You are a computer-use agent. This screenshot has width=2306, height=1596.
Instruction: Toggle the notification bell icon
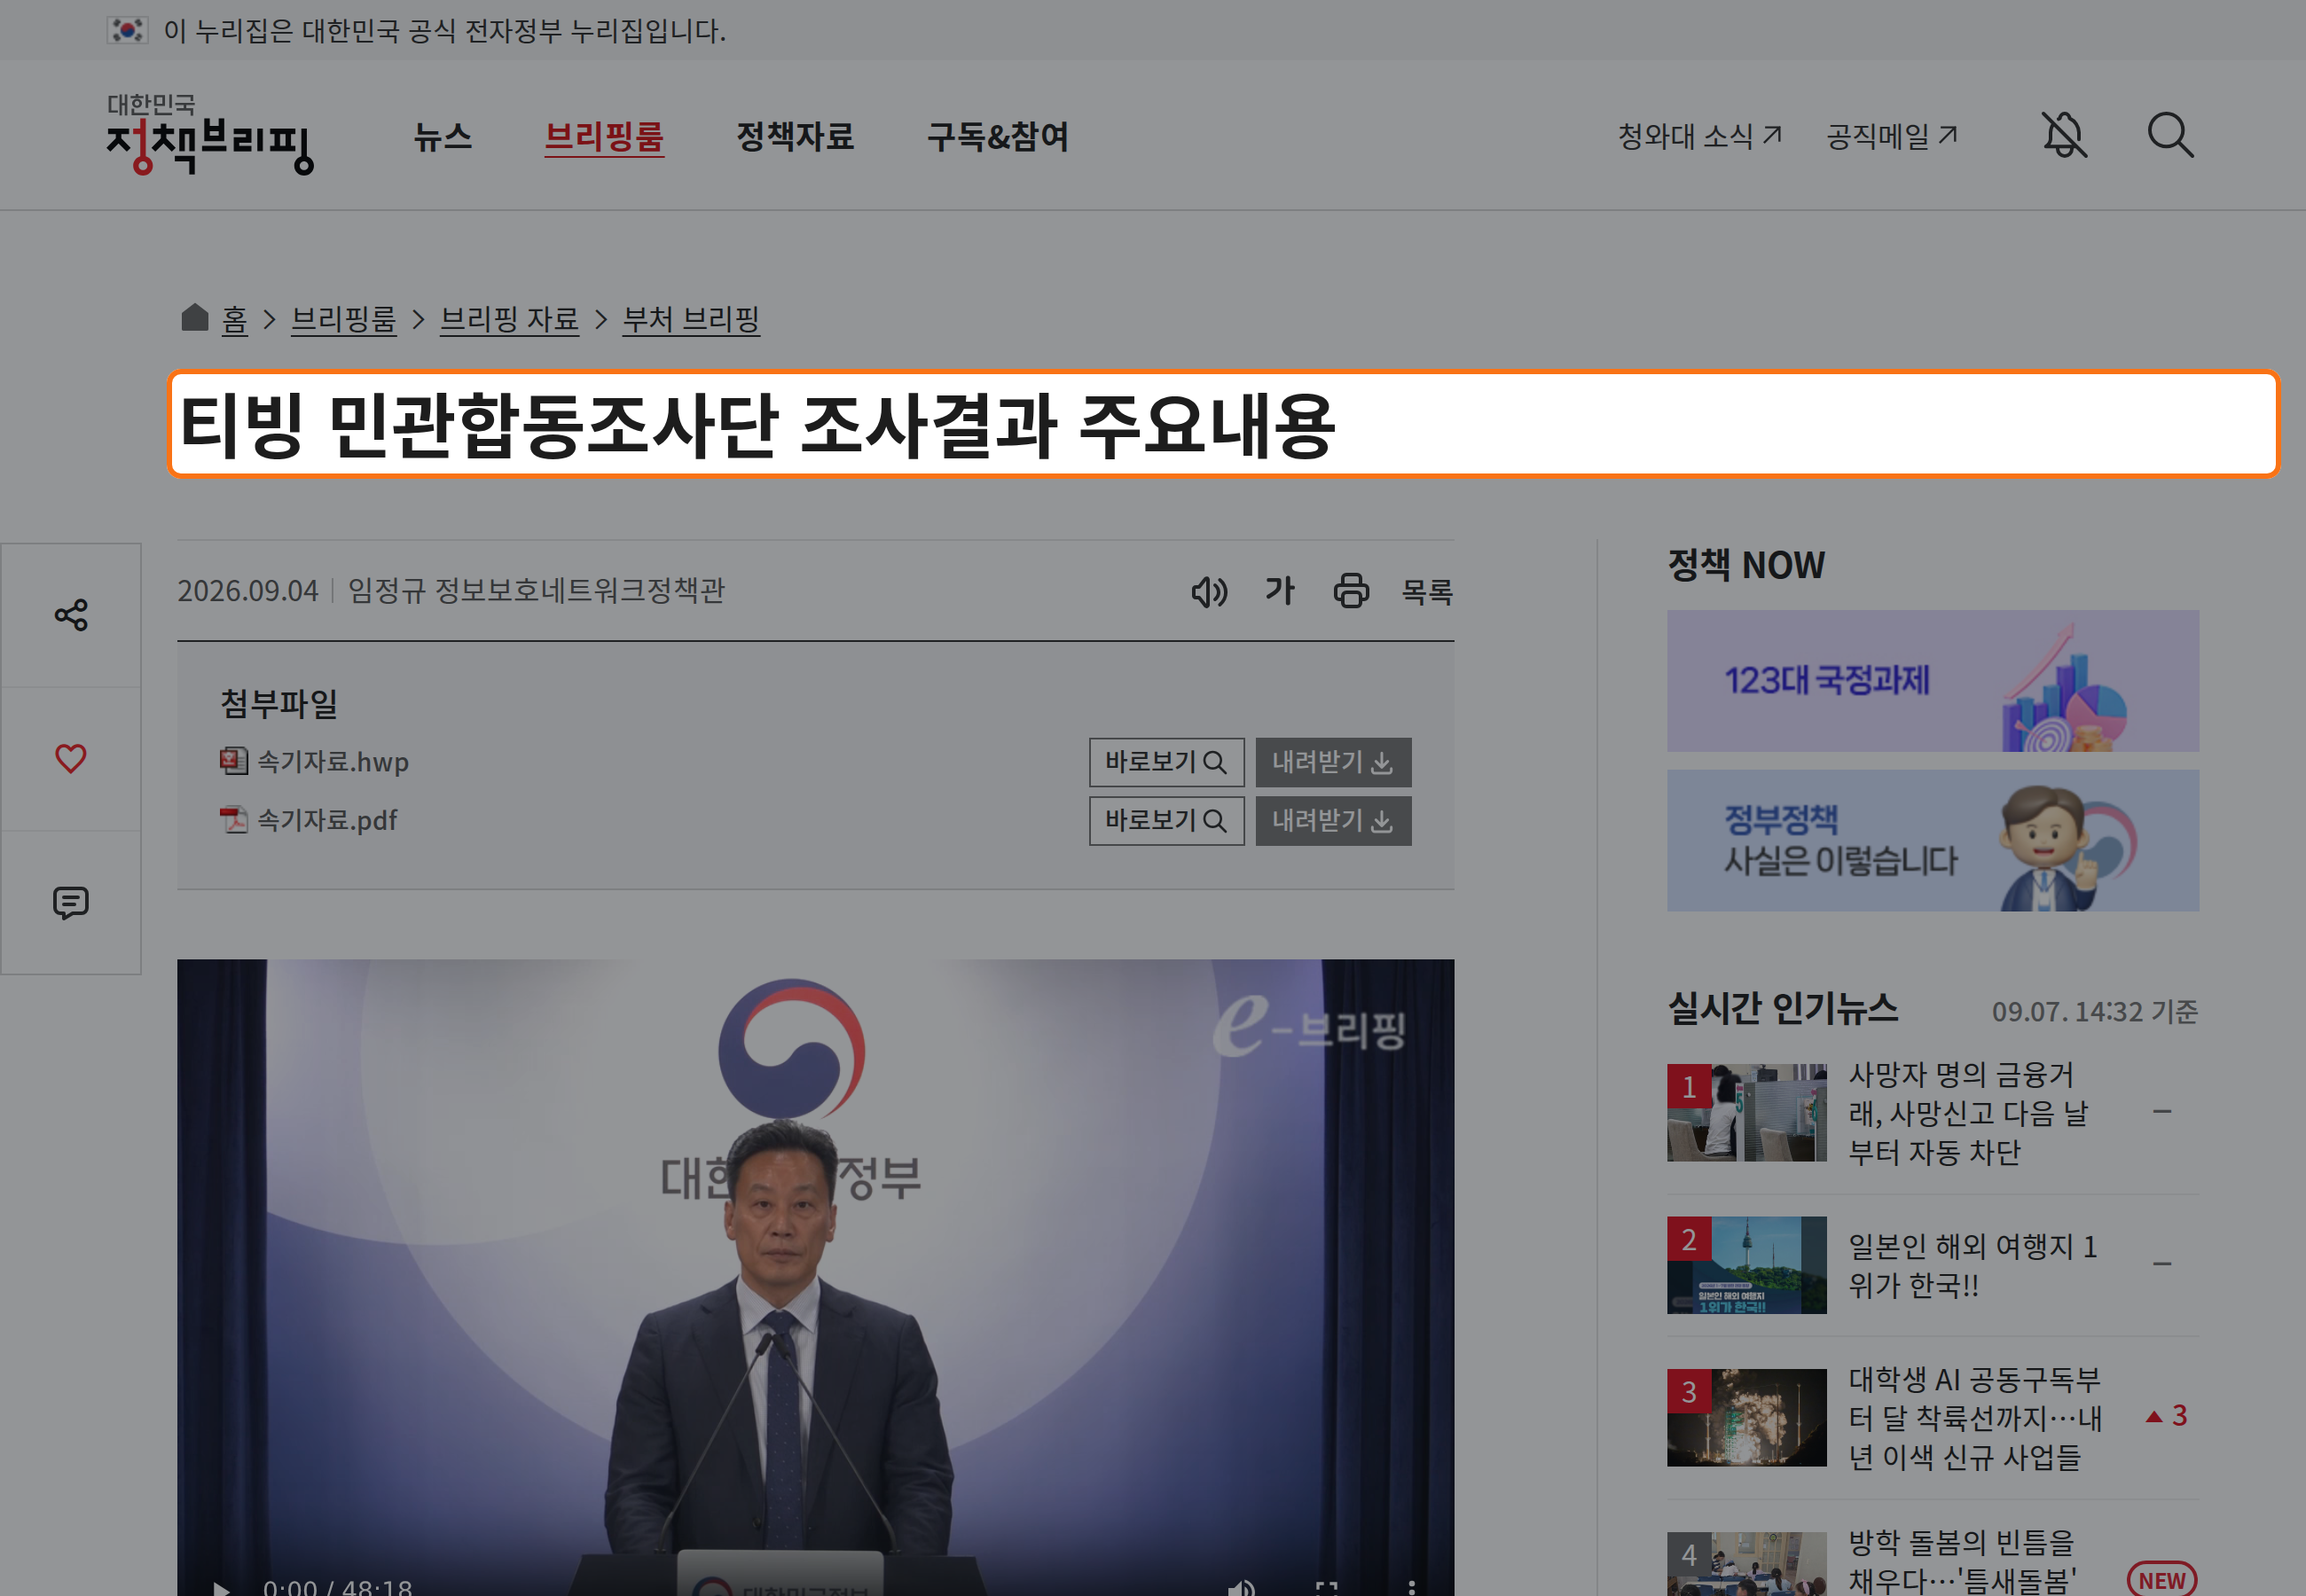(2064, 135)
